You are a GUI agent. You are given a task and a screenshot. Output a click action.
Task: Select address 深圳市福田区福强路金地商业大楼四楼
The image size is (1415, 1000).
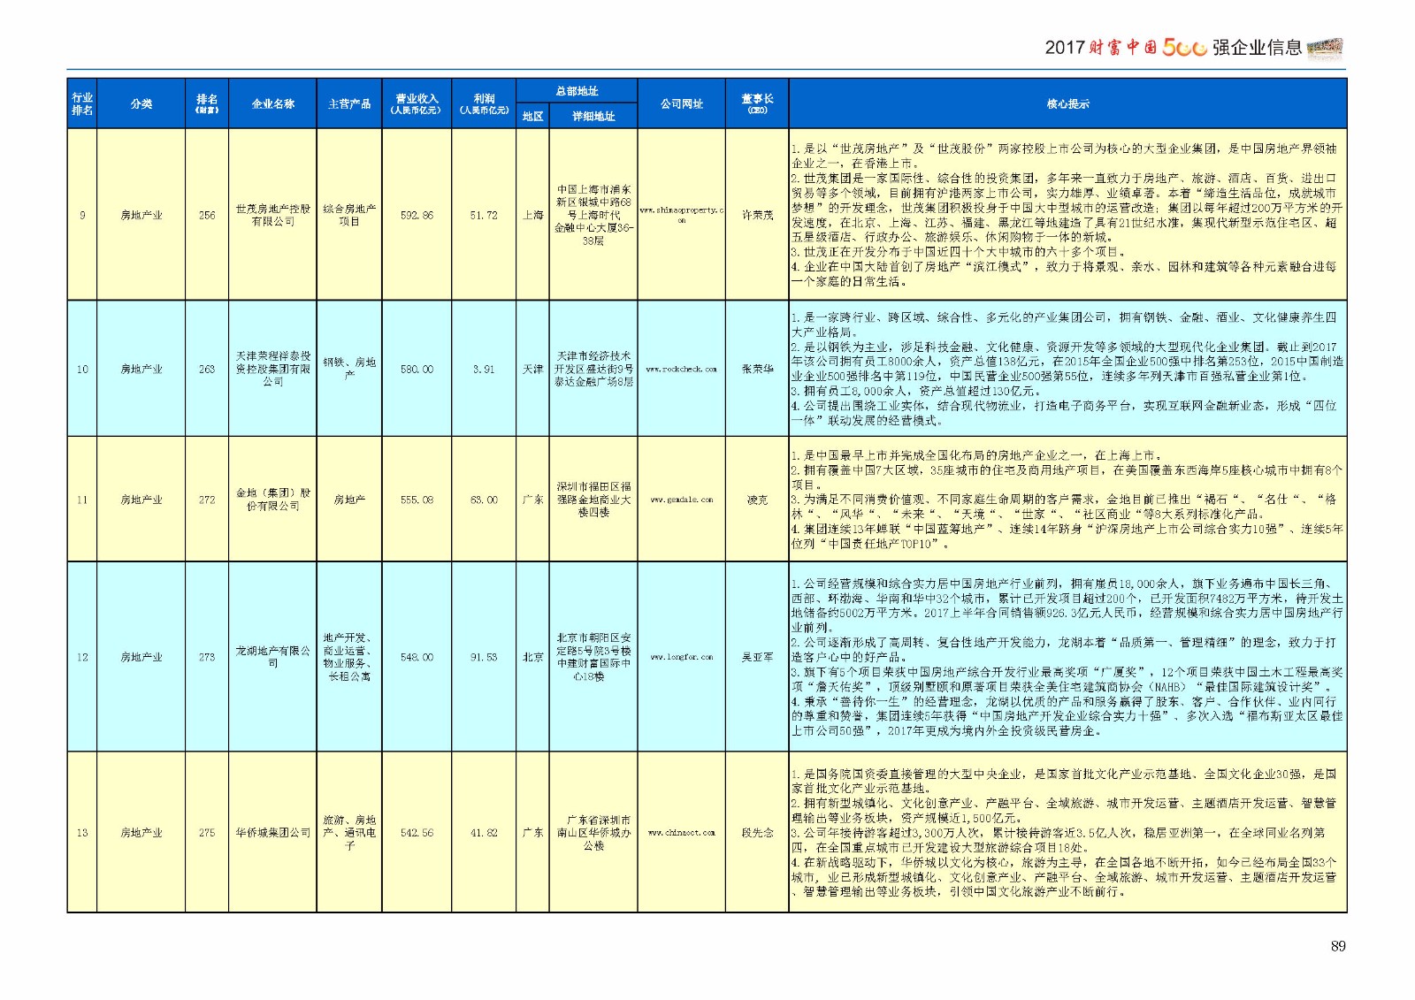593,500
